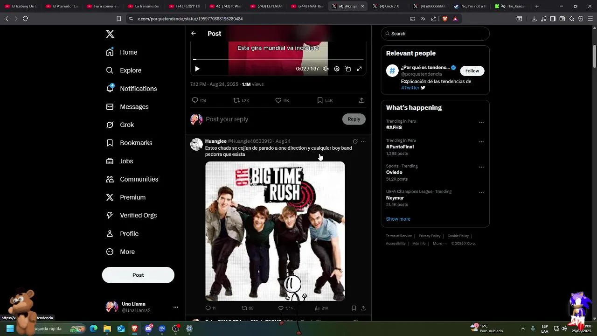Open Verified Orgs in the sidebar

click(x=132, y=215)
